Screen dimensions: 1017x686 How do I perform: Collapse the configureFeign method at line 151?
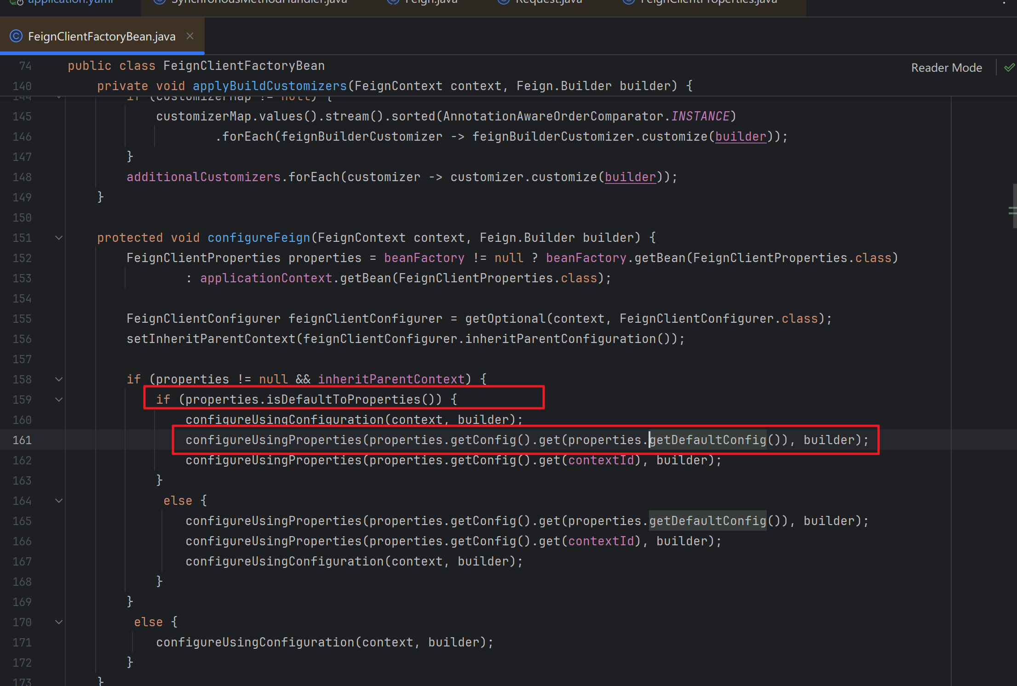pyautogui.click(x=59, y=238)
